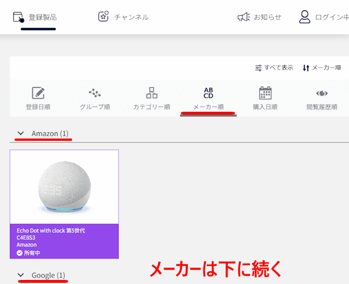Open the メーカー順 sort dropdown in the toolbar
Image resolution: width=349 pixels, height=284 pixels.
[326, 68]
